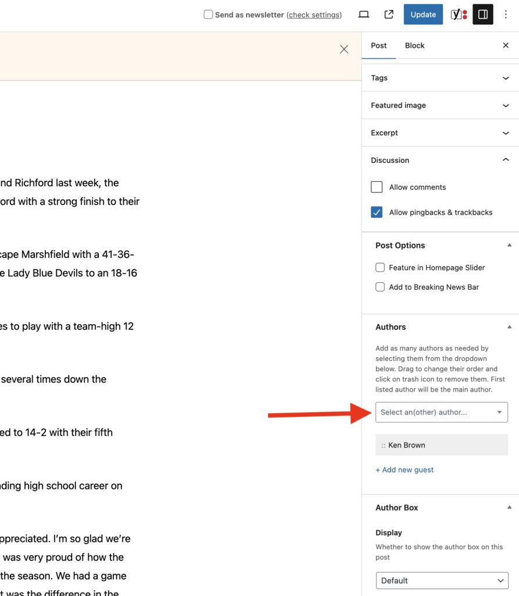Enable the Send as newsletter checkbox
519x596 pixels.
[208, 15]
